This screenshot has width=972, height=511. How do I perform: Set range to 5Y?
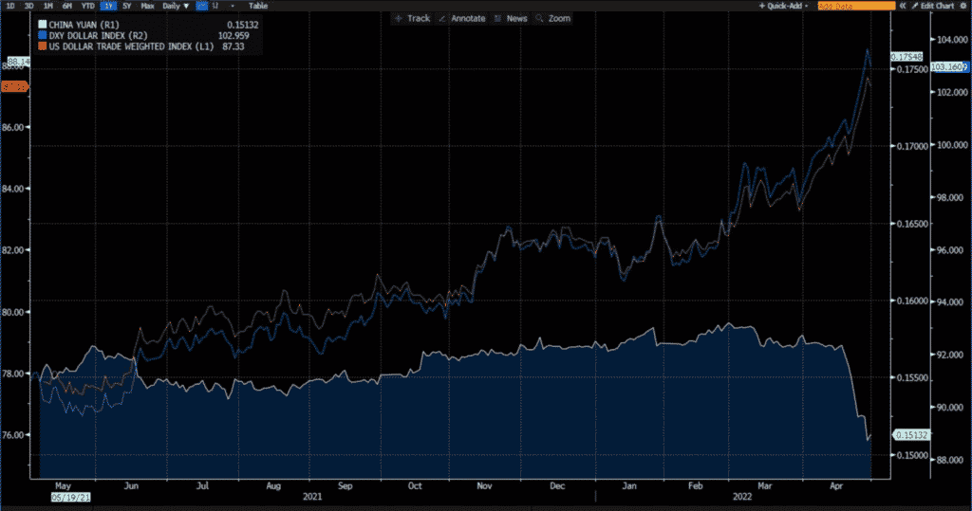tap(127, 6)
